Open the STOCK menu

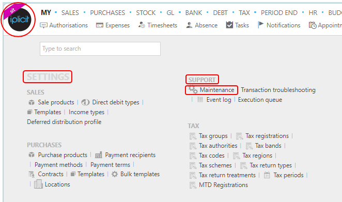click(146, 12)
